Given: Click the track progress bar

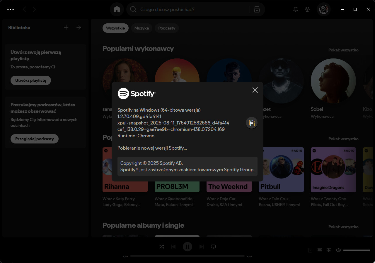Looking at the screenshot, I should [x=187, y=256].
